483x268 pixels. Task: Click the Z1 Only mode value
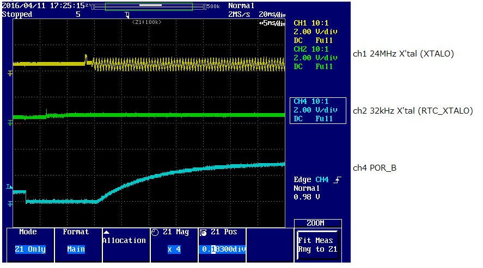tap(30, 250)
